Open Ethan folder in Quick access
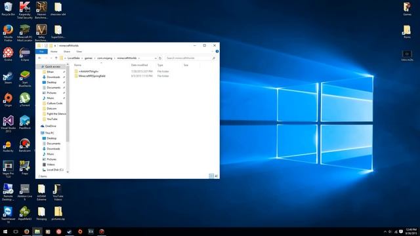The image size is (420, 236). [x=51, y=72]
